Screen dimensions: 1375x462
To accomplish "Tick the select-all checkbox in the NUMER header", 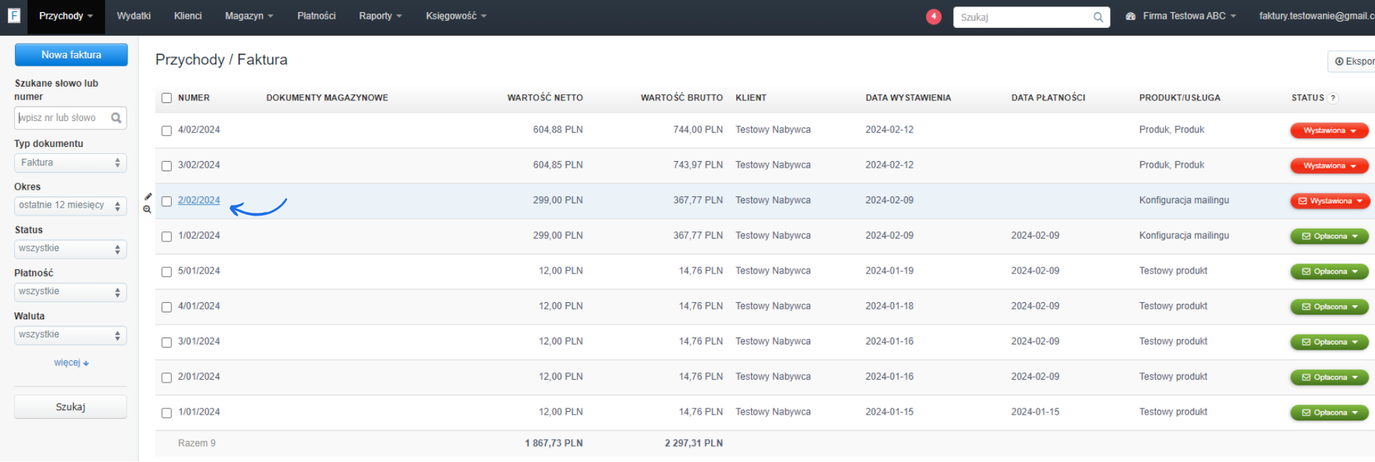I will [167, 98].
